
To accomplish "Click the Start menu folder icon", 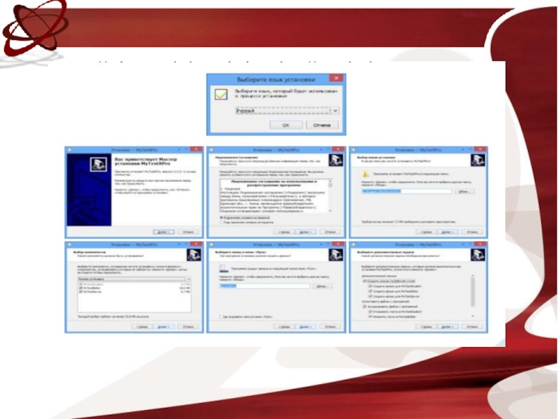I will pyautogui.click(x=223, y=268).
